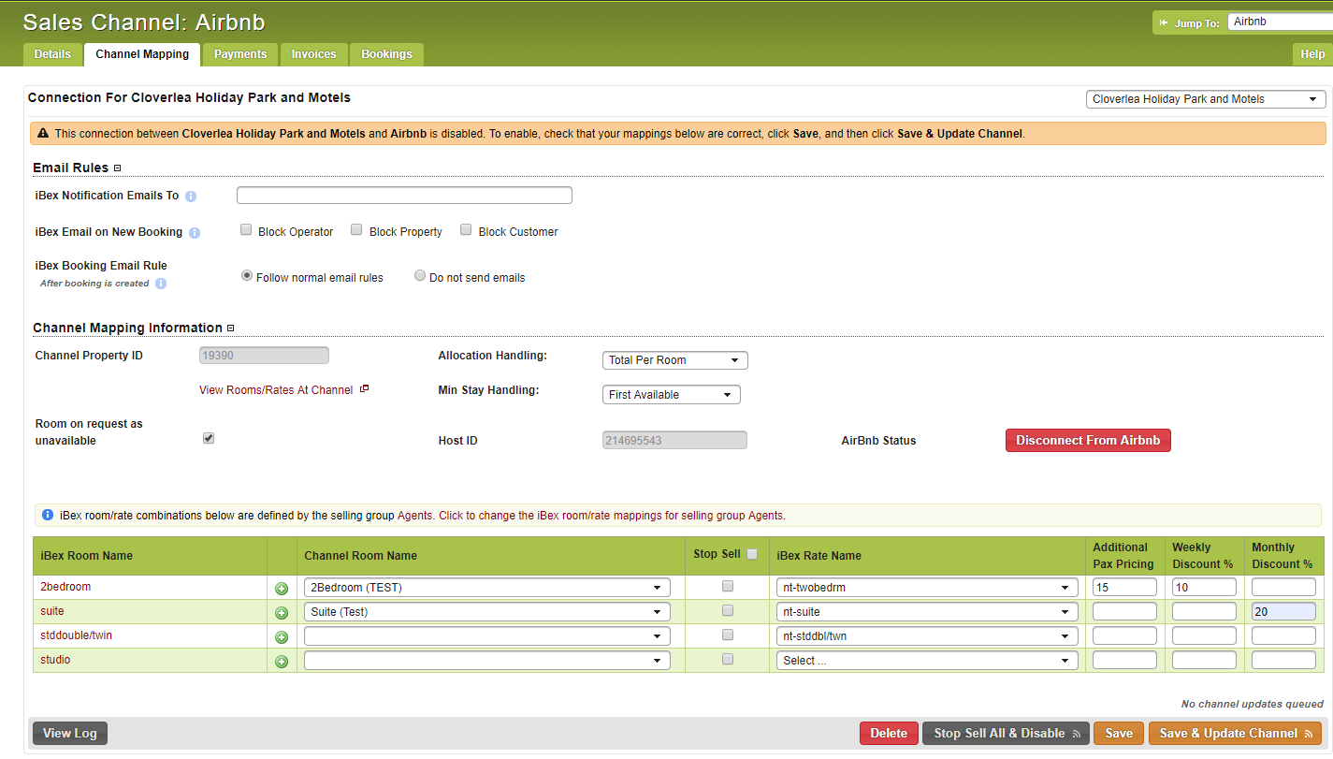
Task: Click the iBex Notification Emails To field
Action: (404, 196)
